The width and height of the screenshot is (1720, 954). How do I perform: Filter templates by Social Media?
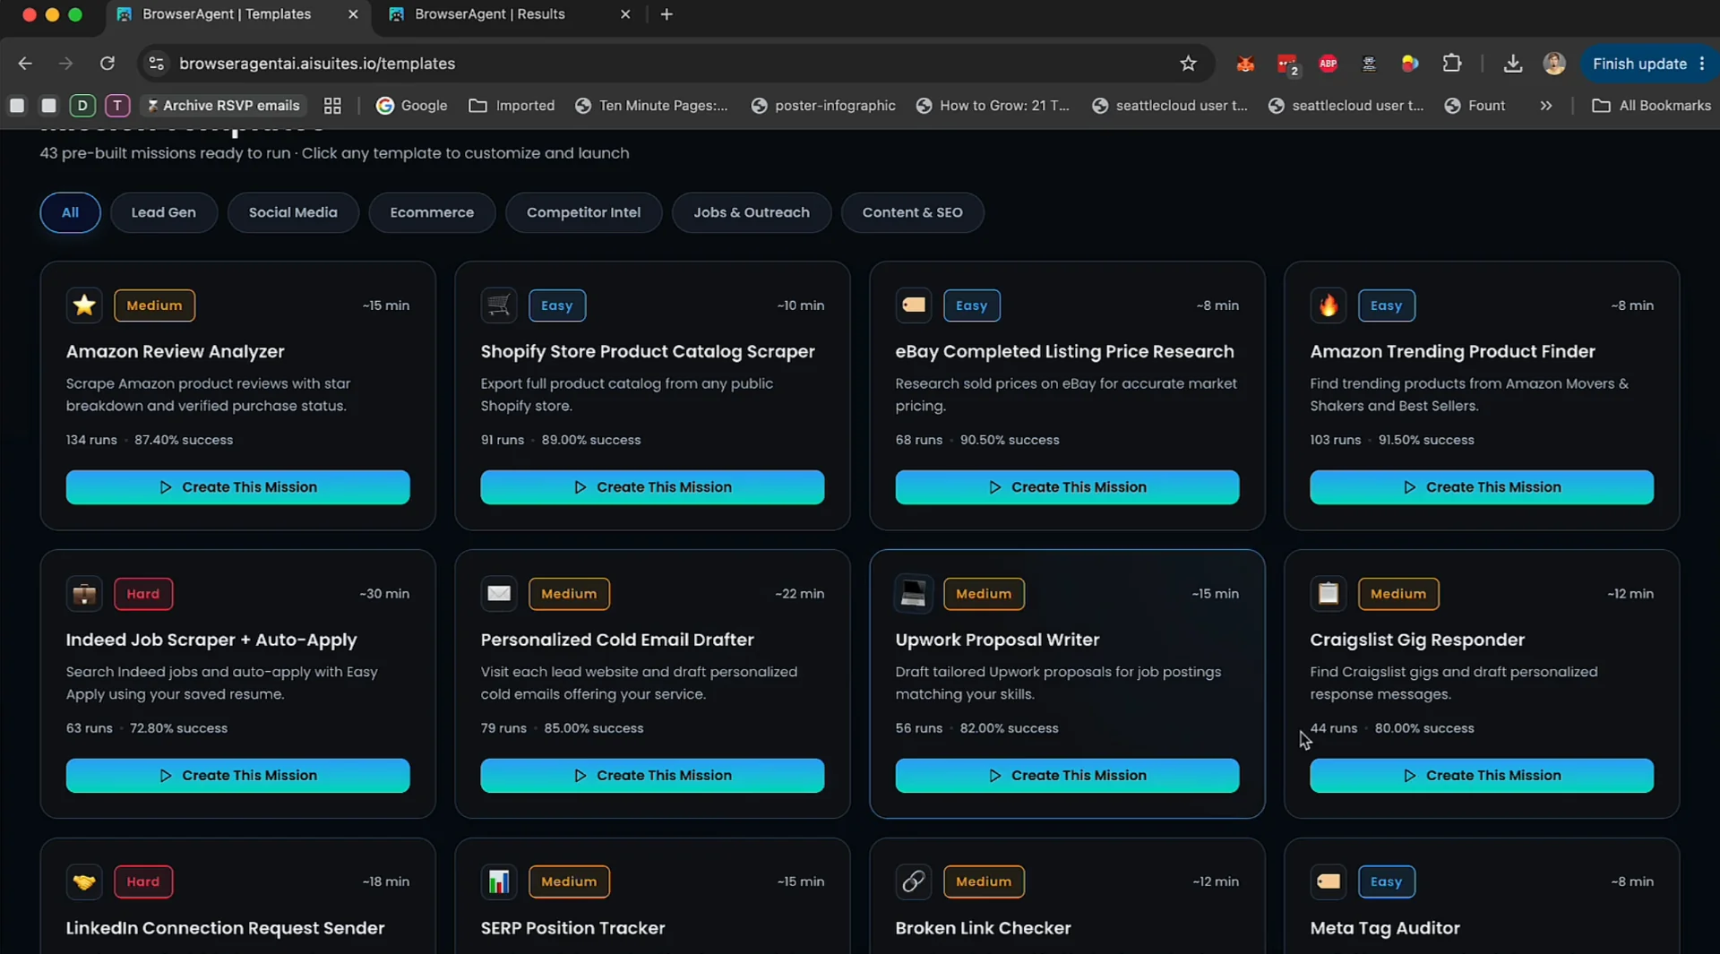(x=293, y=212)
